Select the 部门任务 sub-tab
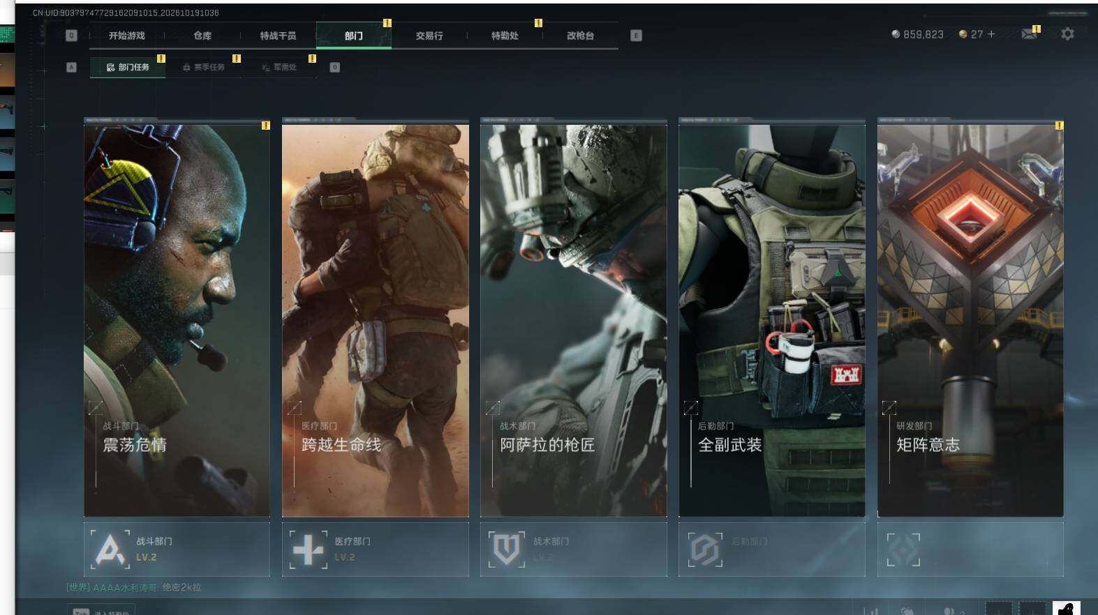This screenshot has height=615, width=1098. click(x=128, y=67)
